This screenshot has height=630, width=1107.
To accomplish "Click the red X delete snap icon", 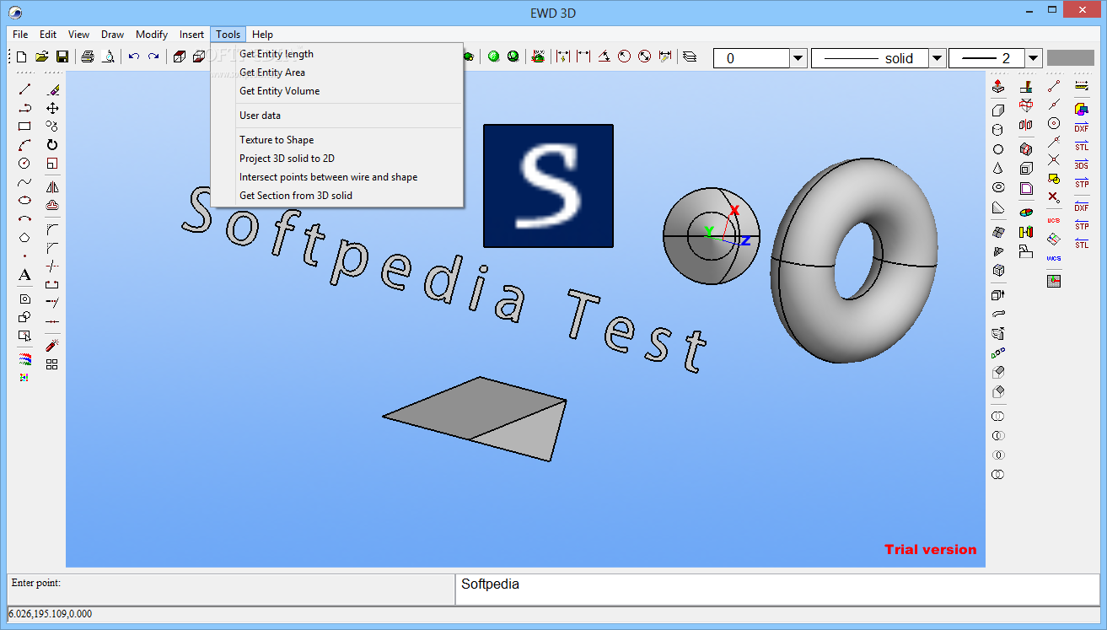I will pyautogui.click(x=1054, y=197).
